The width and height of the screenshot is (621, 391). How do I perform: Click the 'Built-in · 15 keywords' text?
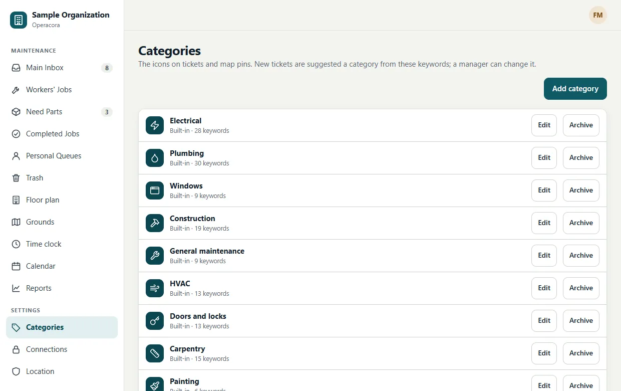pos(199,359)
